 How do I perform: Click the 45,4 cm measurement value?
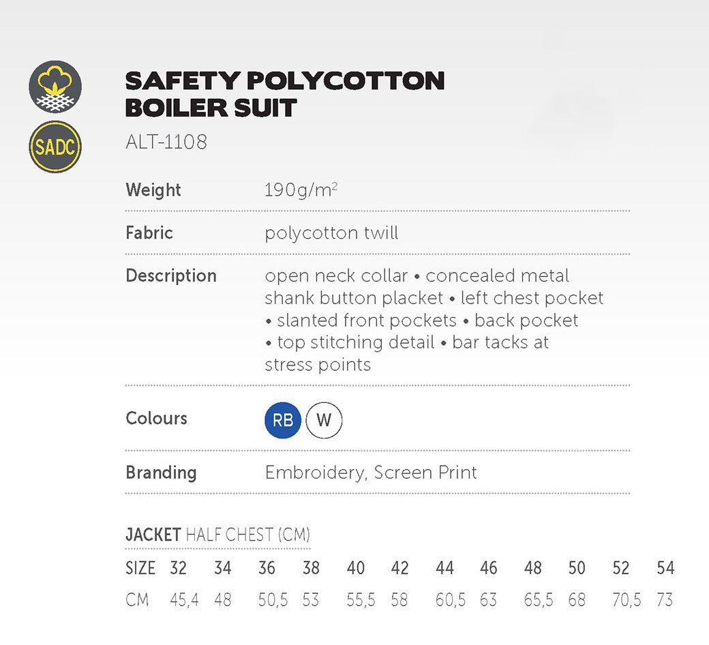pos(184,600)
